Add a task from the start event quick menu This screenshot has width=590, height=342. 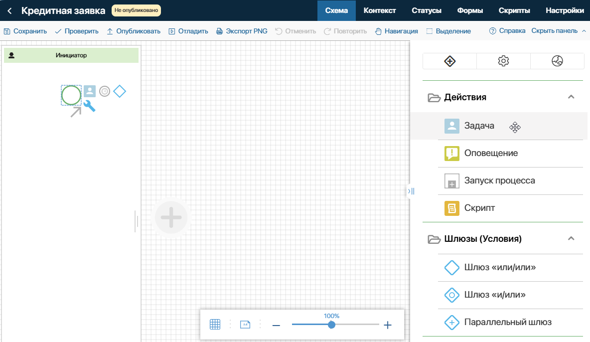(90, 91)
